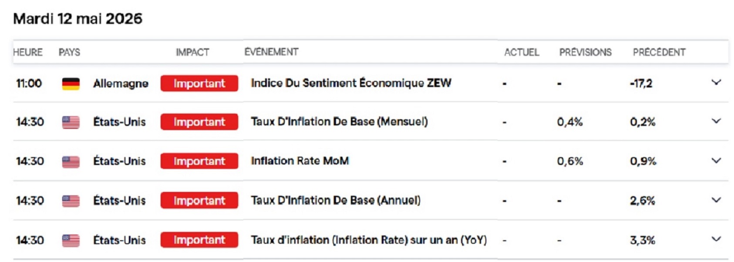Click the German flag icon
Viewport: 734px width, 262px height.
click(71, 84)
